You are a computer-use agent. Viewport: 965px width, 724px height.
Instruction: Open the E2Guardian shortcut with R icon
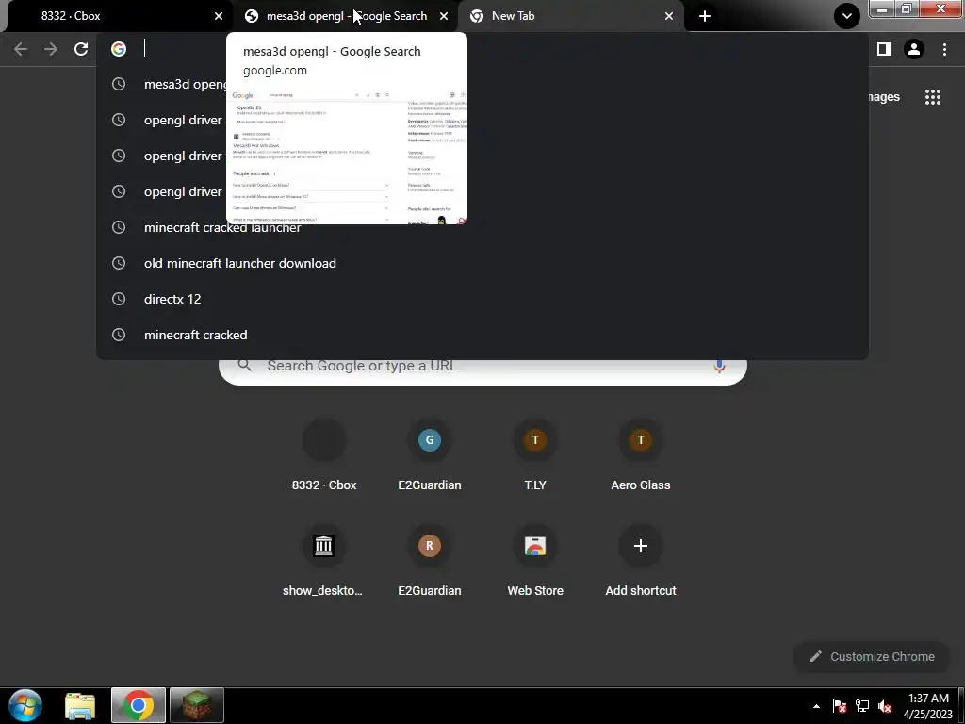pos(430,562)
